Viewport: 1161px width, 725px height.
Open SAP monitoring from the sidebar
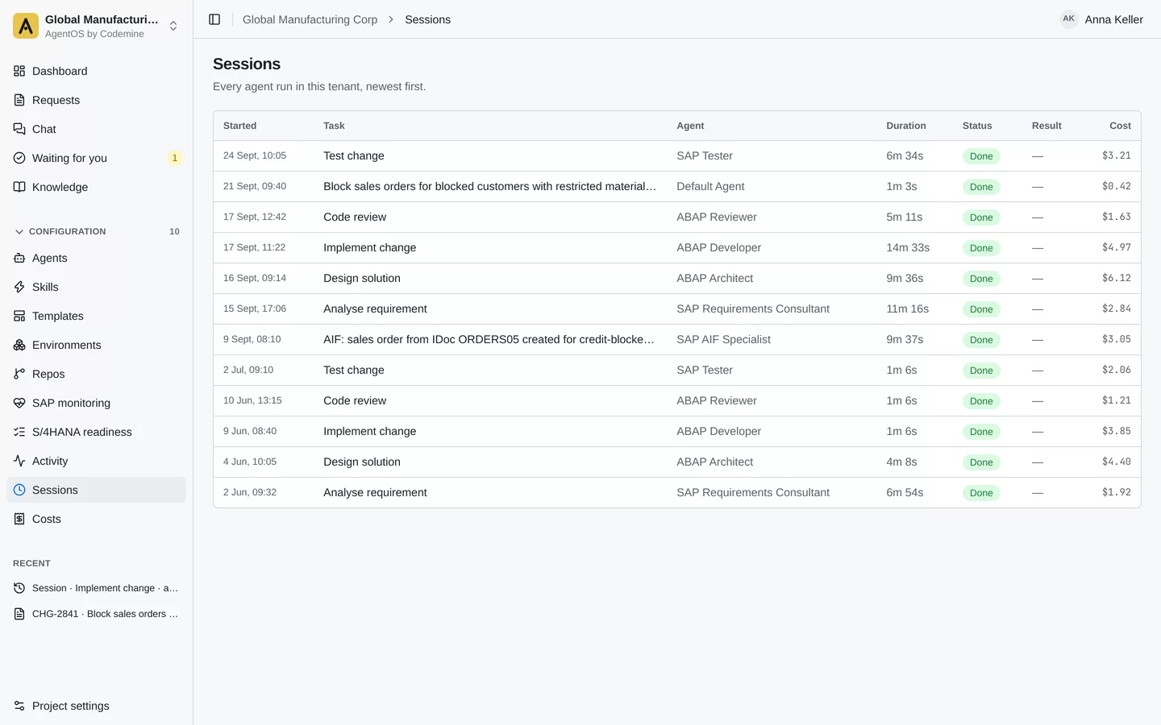[x=96, y=403]
